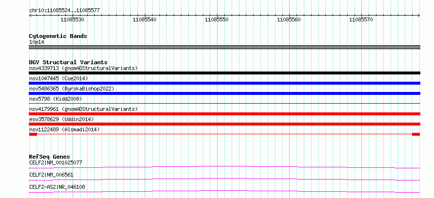Screen dimensions: 434x198
Task: Open variant esv3578629 (Uddin2014) label
Action: pos(61,119)
